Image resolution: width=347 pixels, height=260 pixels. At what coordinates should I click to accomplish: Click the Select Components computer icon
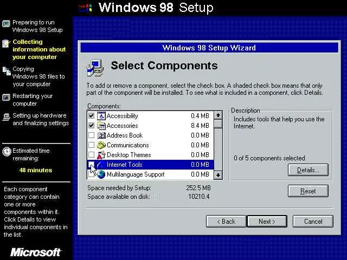click(95, 68)
